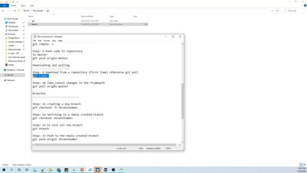Open Eclipse icon on taskbar
Viewport: 307px width, 173px height.
[106, 170]
